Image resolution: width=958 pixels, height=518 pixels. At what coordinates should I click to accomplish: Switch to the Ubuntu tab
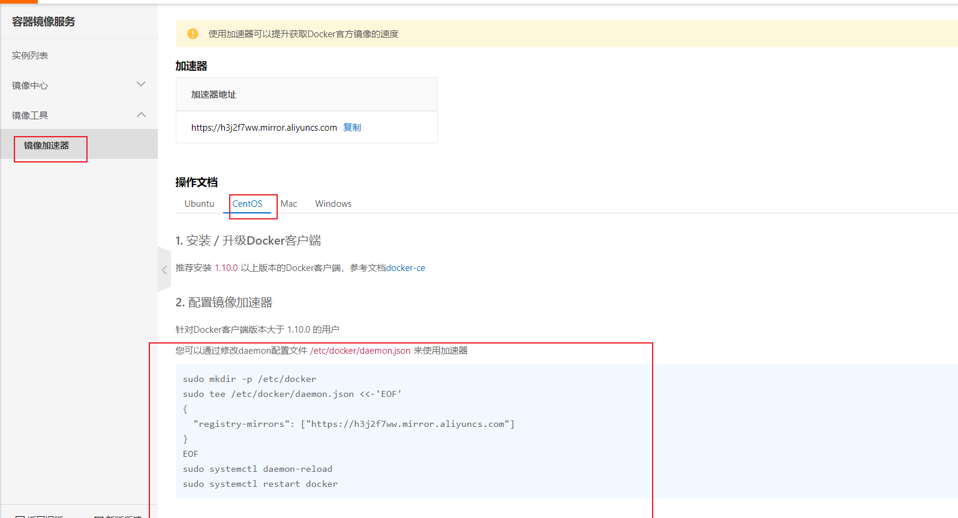click(199, 204)
